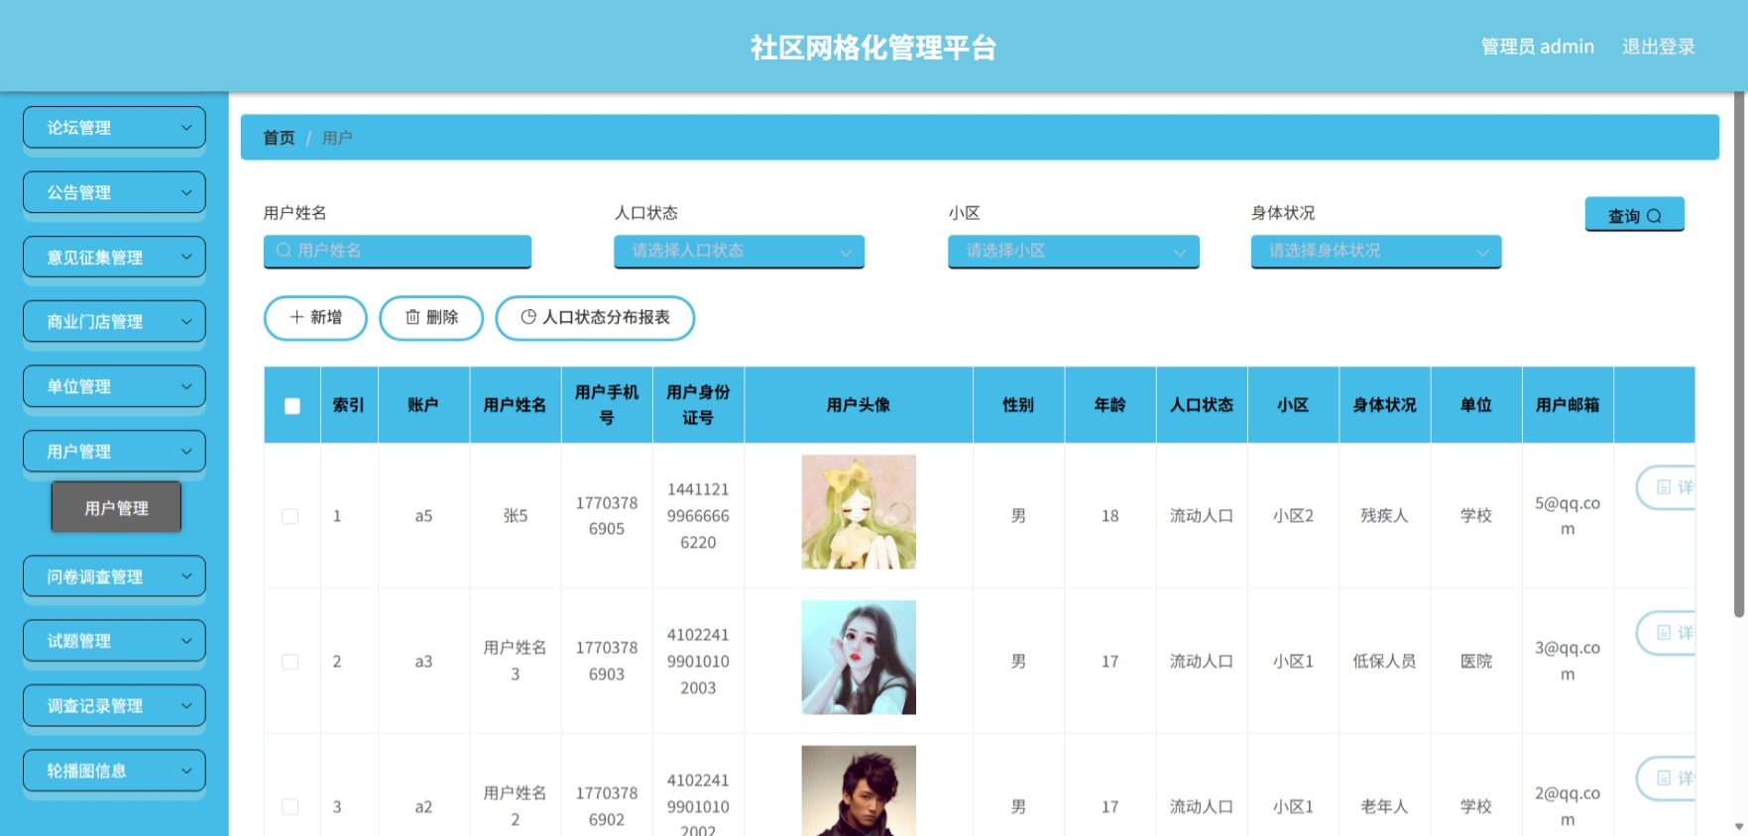Click 管理员 admin in the header
Image resolution: width=1748 pixels, height=836 pixels.
click(x=1537, y=47)
